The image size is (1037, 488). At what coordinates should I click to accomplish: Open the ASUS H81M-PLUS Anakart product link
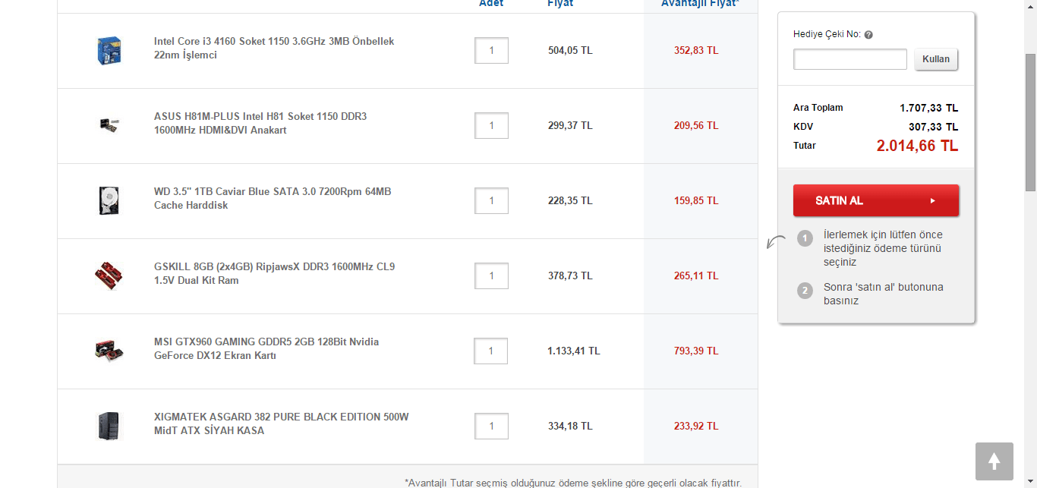pos(260,123)
